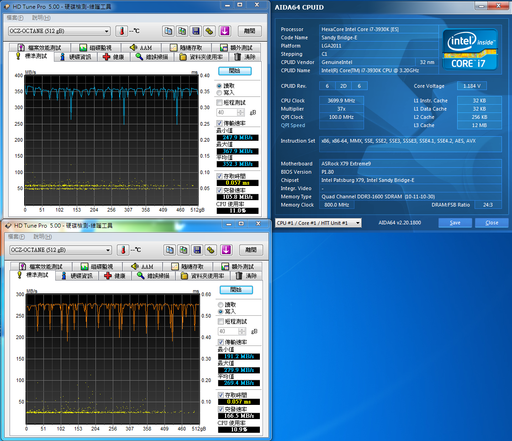Open 健康 tab in upper HD Tune window
The image size is (512, 441).
click(114, 57)
